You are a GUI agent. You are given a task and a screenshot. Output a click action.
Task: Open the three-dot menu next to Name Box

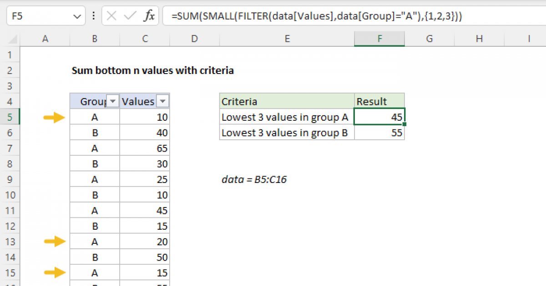point(93,15)
